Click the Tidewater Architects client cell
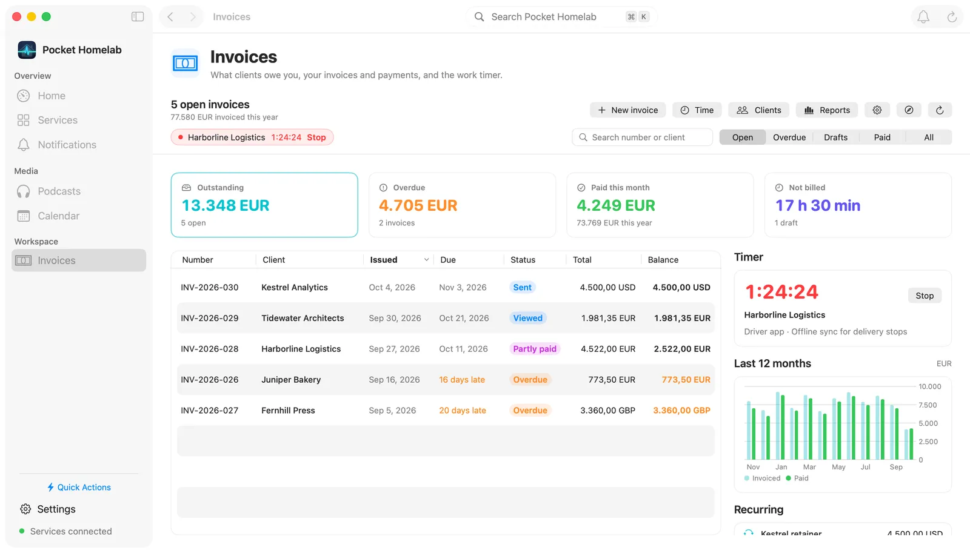The width and height of the screenshot is (970, 553). [x=303, y=319]
